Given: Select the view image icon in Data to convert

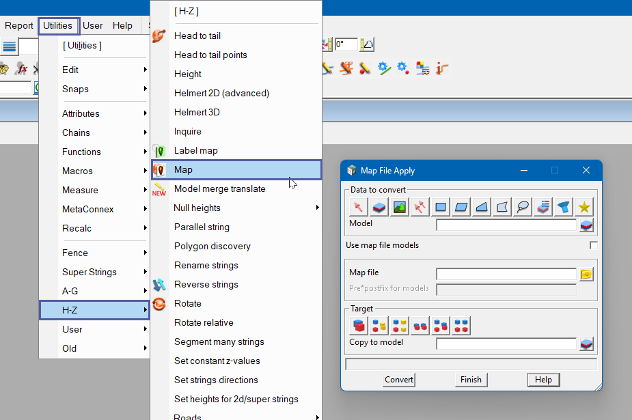Looking at the screenshot, I should [400, 207].
